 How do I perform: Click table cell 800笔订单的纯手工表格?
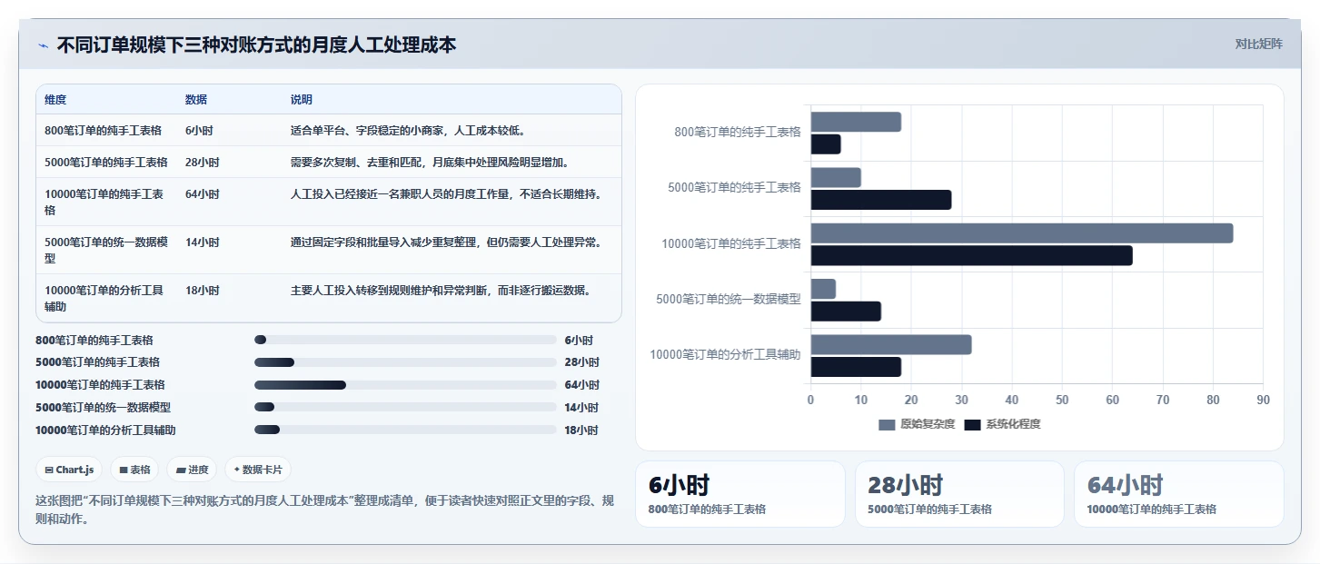point(103,131)
